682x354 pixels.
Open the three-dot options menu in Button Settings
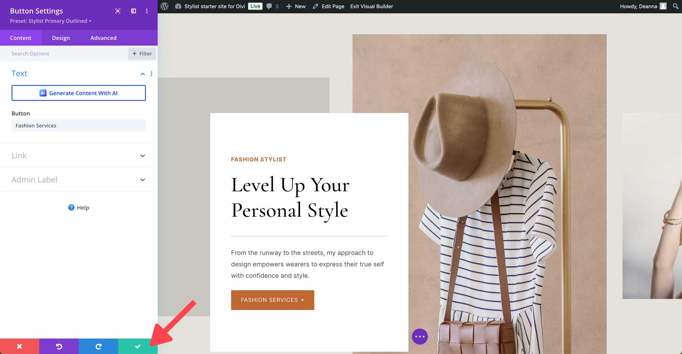pyautogui.click(x=147, y=11)
